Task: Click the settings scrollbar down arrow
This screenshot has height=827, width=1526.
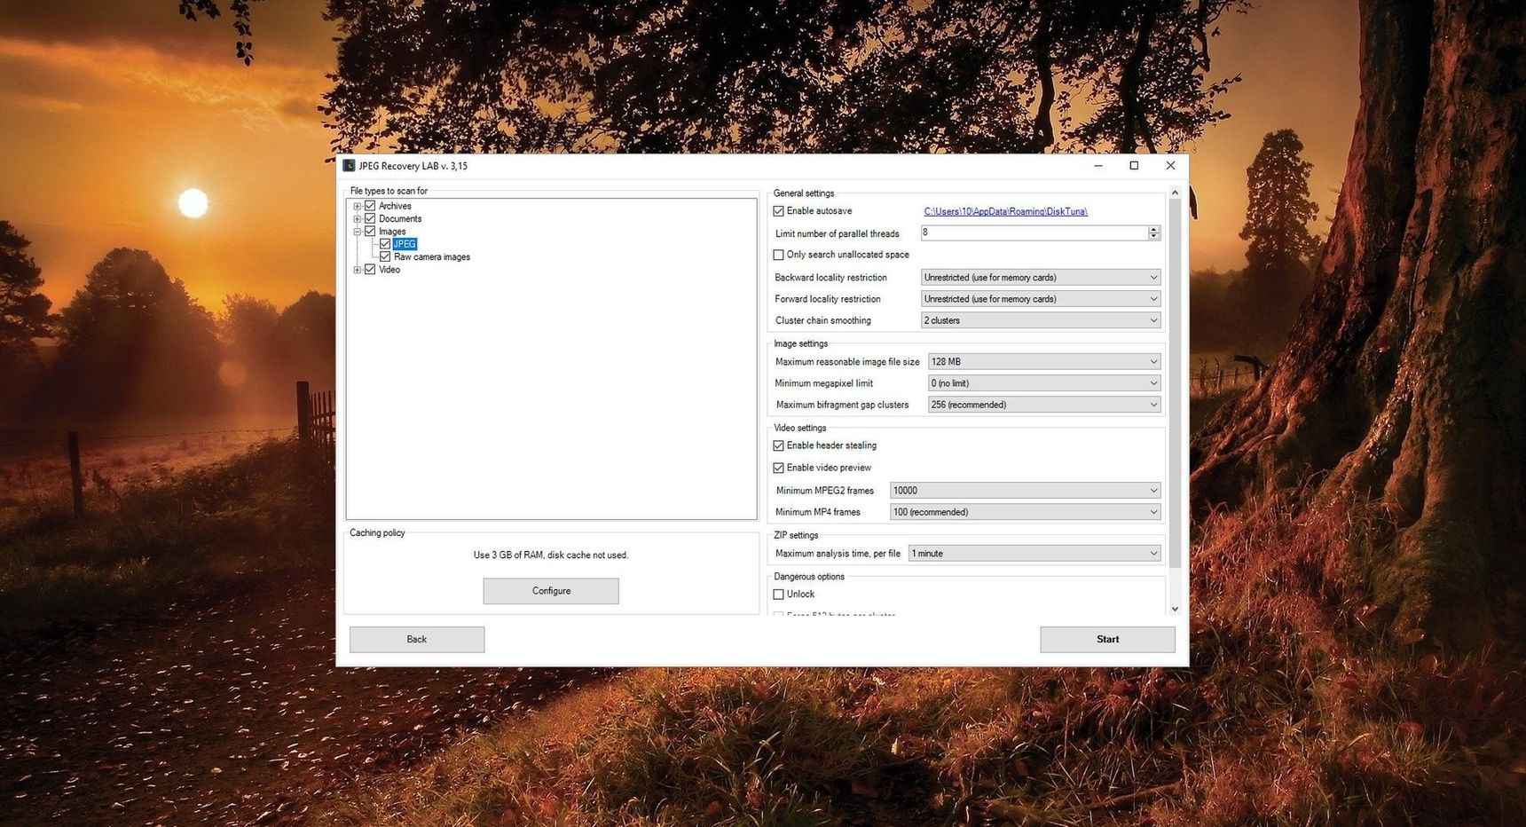Action: pos(1175,609)
